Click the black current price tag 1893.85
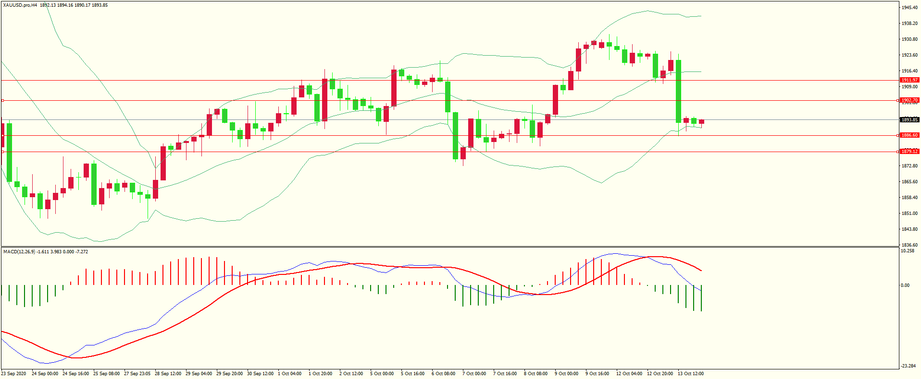Image resolution: width=921 pixels, height=379 pixels. pos(909,120)
